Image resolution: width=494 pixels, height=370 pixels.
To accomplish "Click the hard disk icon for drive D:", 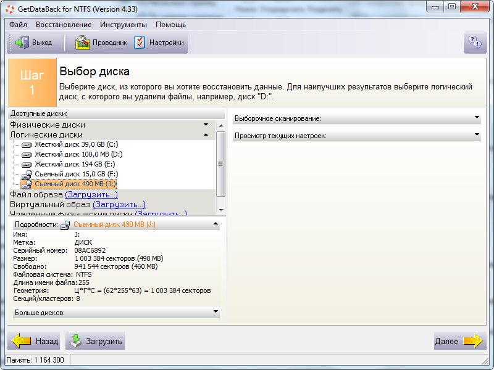I will [27, 155].
